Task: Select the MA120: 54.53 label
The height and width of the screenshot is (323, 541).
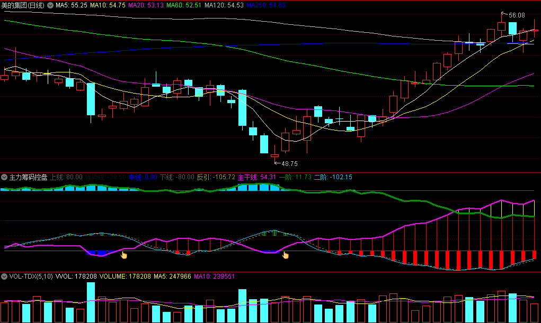Action: coord(224,5)
